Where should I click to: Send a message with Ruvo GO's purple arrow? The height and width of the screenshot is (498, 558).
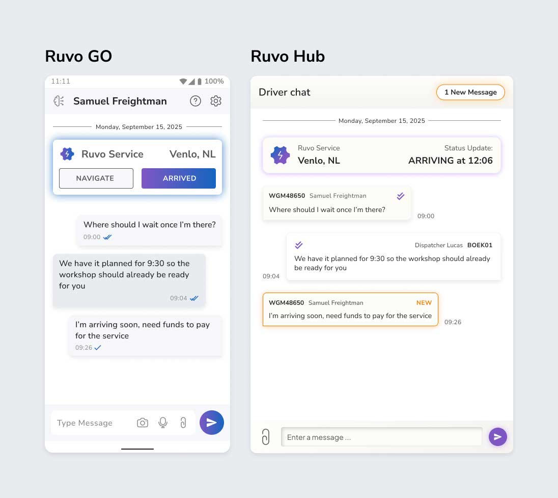click(x=212, y=423)
